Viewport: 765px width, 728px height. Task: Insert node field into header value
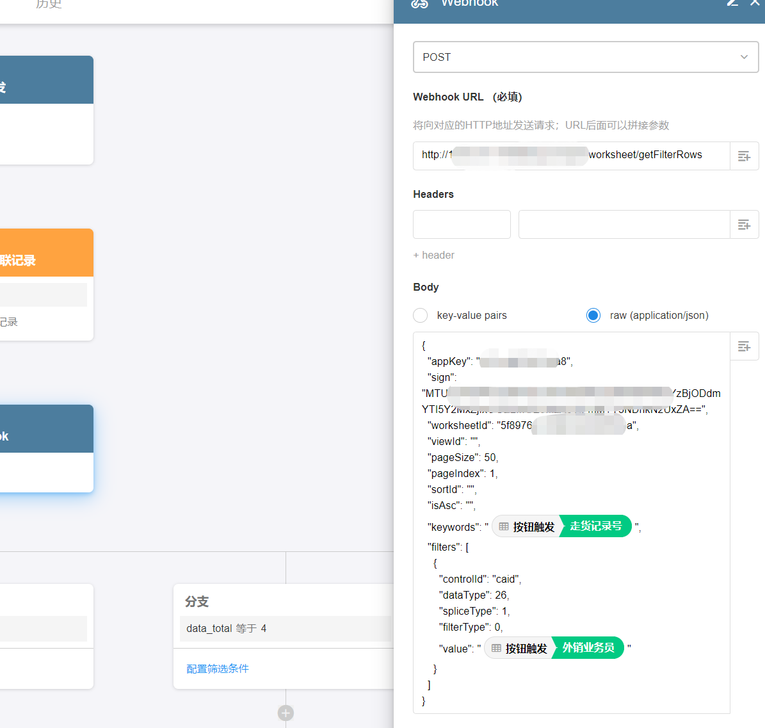pos(744,225)
